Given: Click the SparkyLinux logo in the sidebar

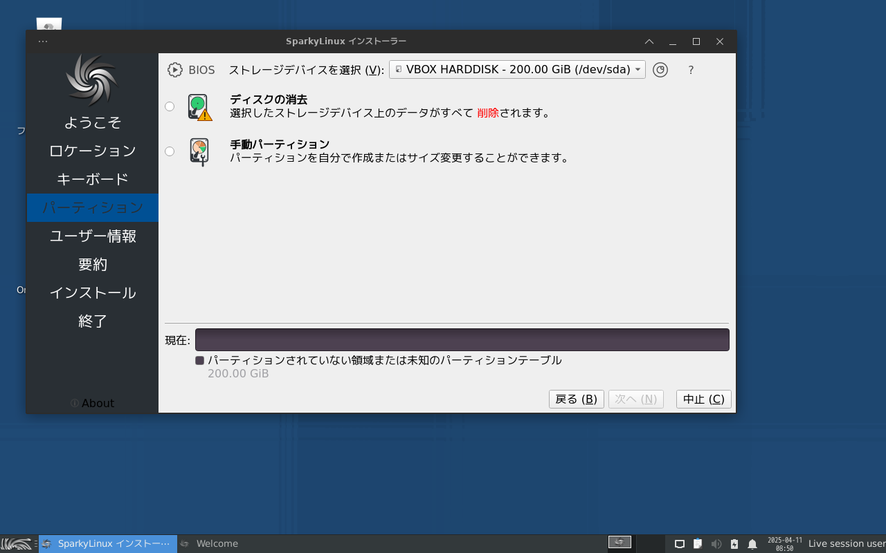Looking at the screenshot, I should click(93, 80).
